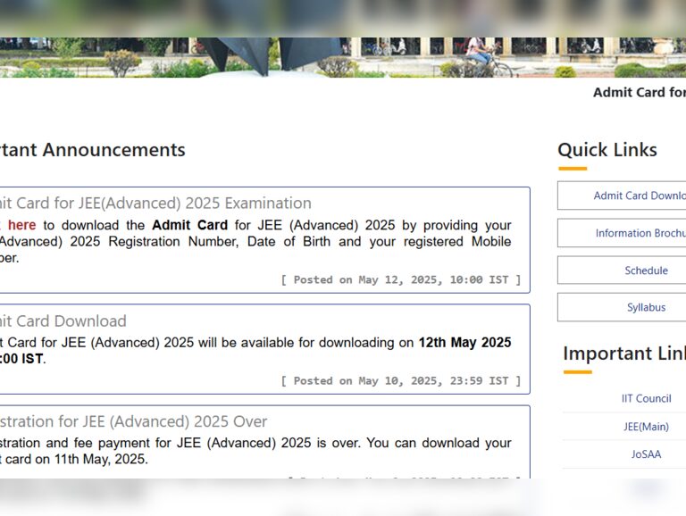The width and height of the screenshot is (686, 516).
Task: Open the Syllabus quick link
Action: [x=622, y=307]
